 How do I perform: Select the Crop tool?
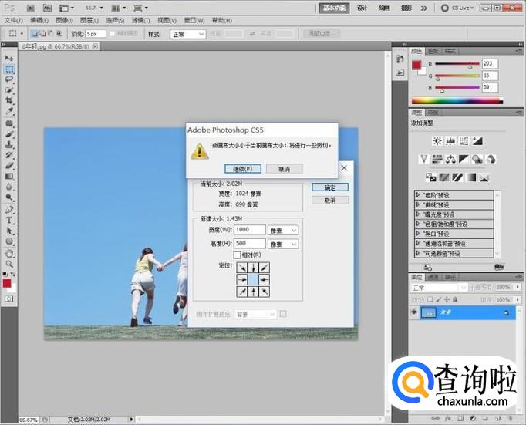[10, 101]
